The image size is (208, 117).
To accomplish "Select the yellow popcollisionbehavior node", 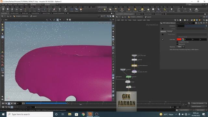I will pyautogui.click(x=134, y=66).
